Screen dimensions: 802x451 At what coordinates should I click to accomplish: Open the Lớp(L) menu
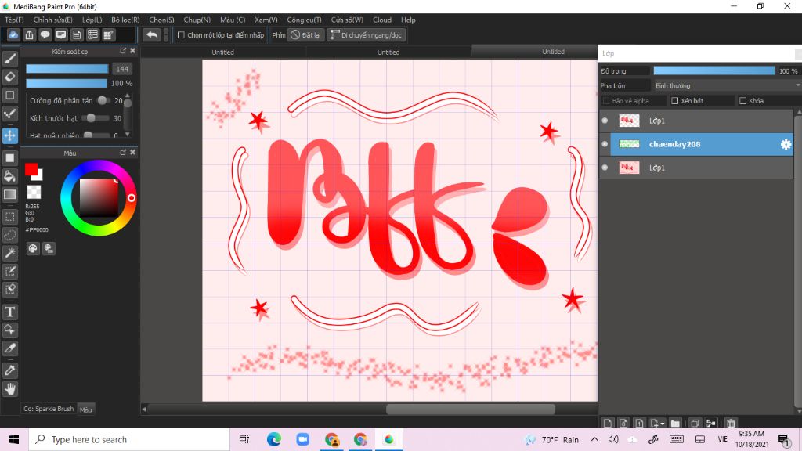(x=92, y=20)
